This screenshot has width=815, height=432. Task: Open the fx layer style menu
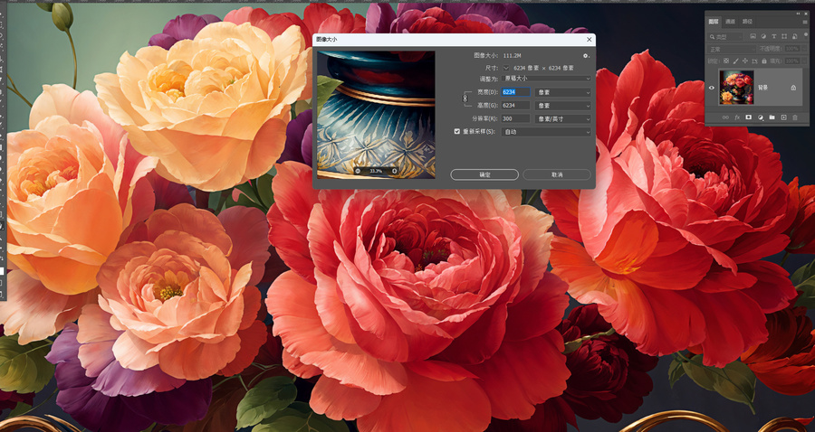click(737, 117)
